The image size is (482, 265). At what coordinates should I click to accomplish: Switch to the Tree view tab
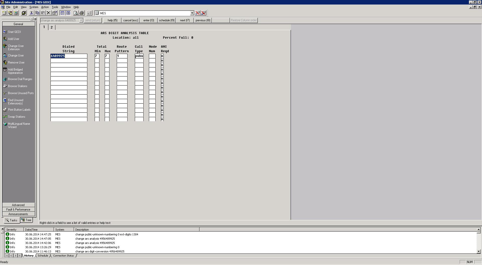coord(26,220)
